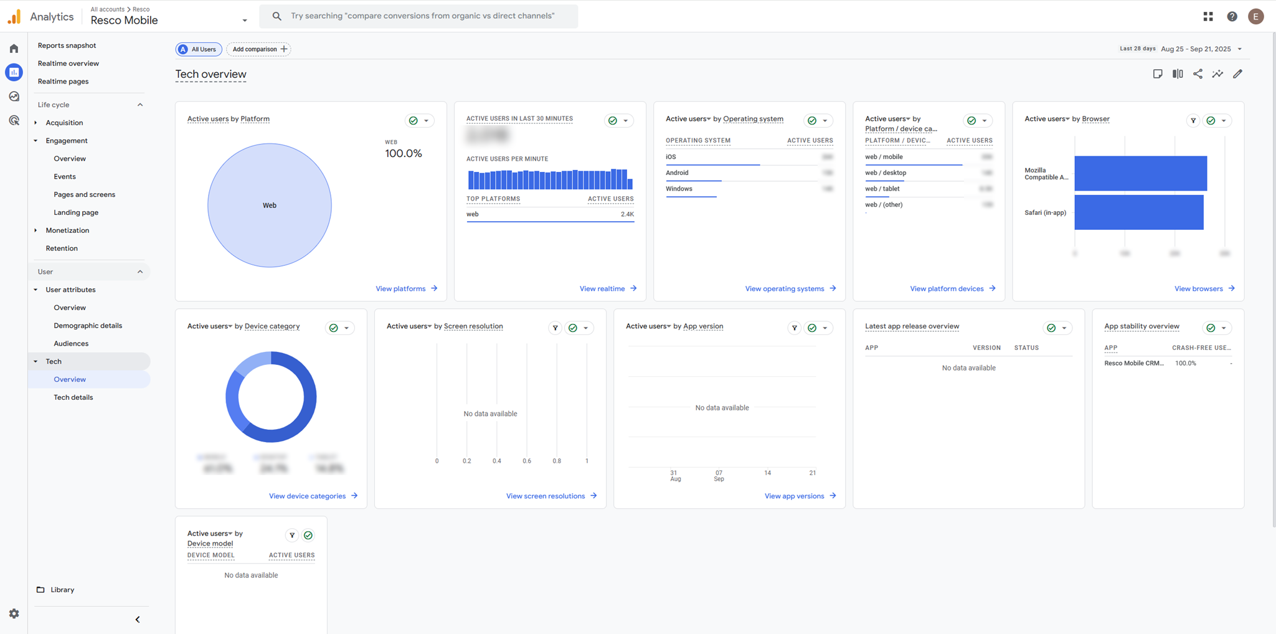The width and height of the screenshot is (1276, 634).
Task: Toggle data quality check on Platform card
Action: 414,121
